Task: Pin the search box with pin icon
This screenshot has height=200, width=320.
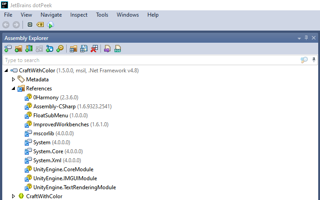Action: tap(314, 60)
